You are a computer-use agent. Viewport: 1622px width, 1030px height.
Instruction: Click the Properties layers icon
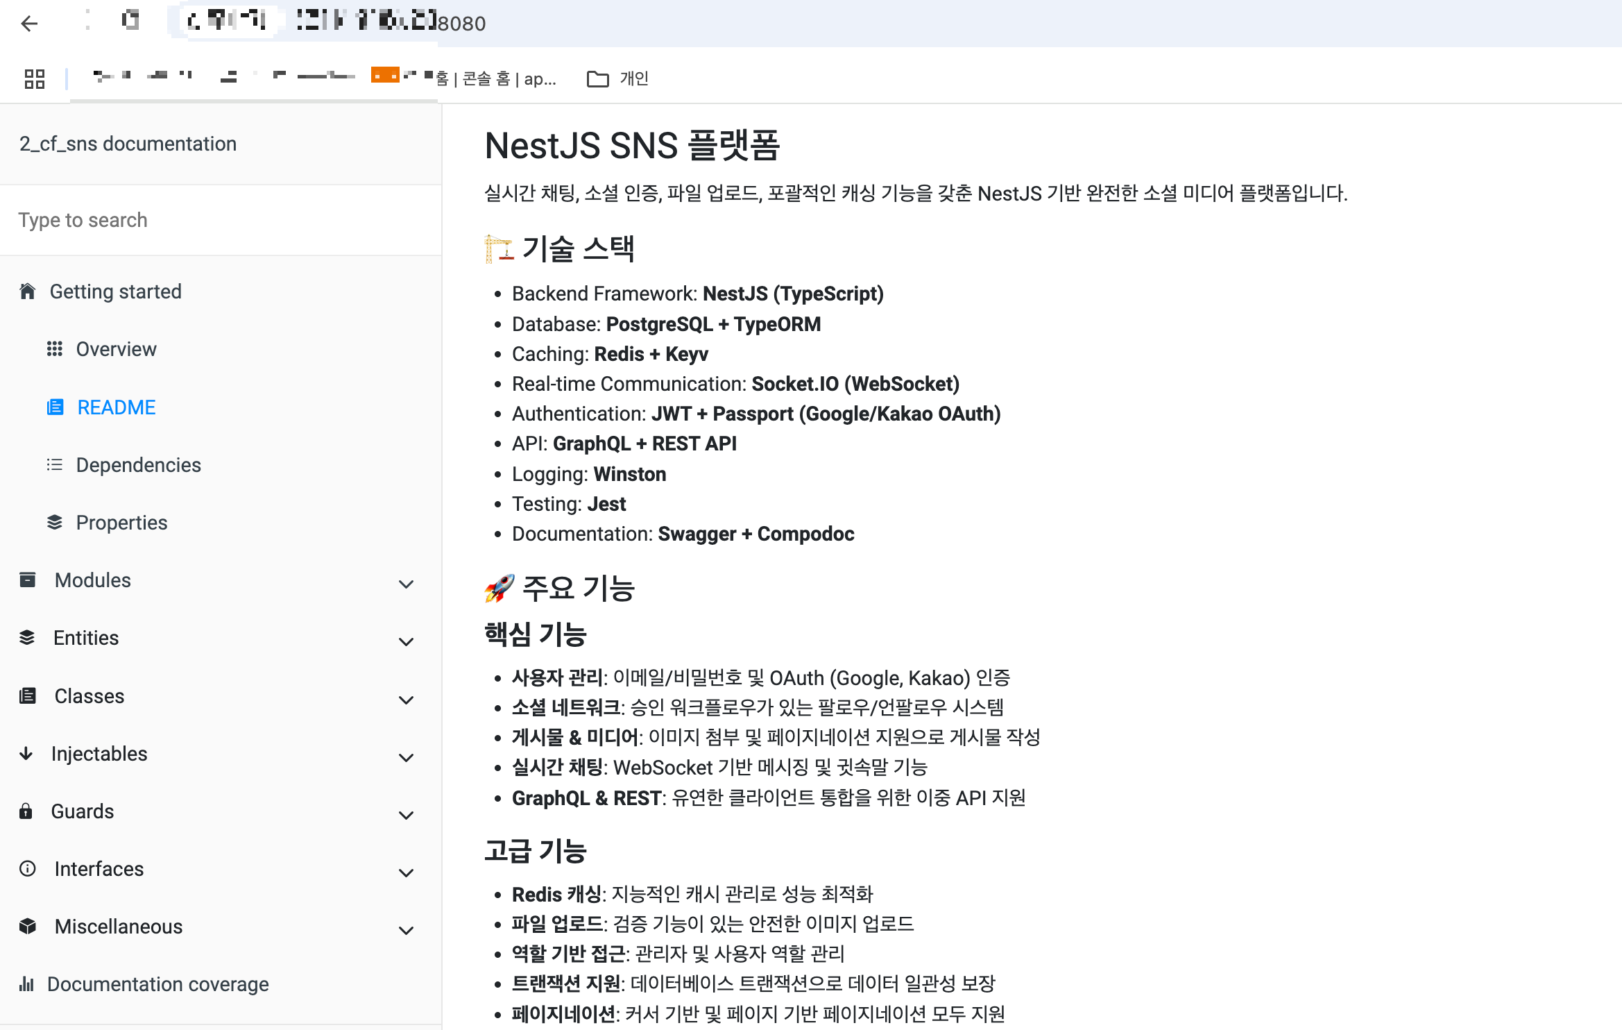[55, 523]
